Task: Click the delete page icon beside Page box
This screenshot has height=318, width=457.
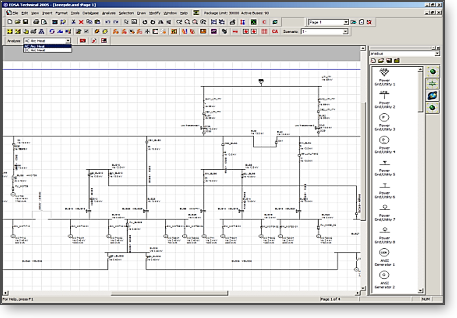Action: pos(369,22)
